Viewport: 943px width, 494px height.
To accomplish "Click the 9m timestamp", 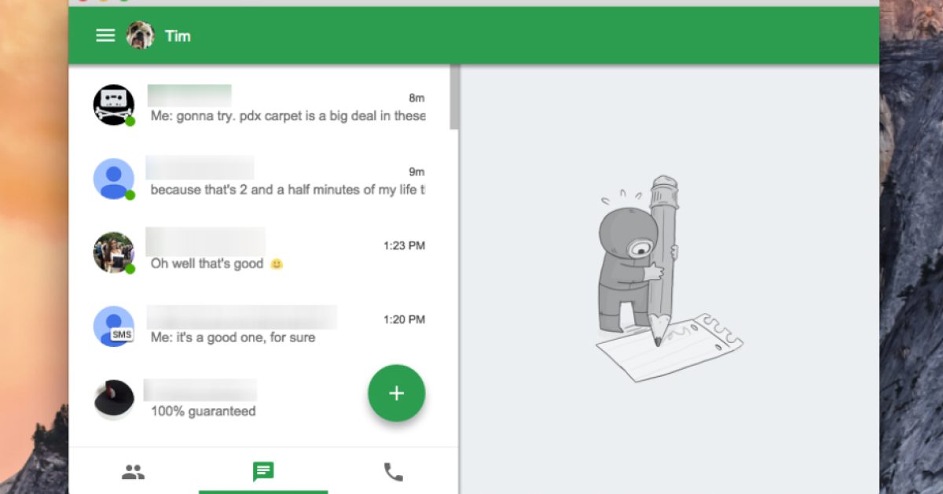I will (x=416, y=171).
